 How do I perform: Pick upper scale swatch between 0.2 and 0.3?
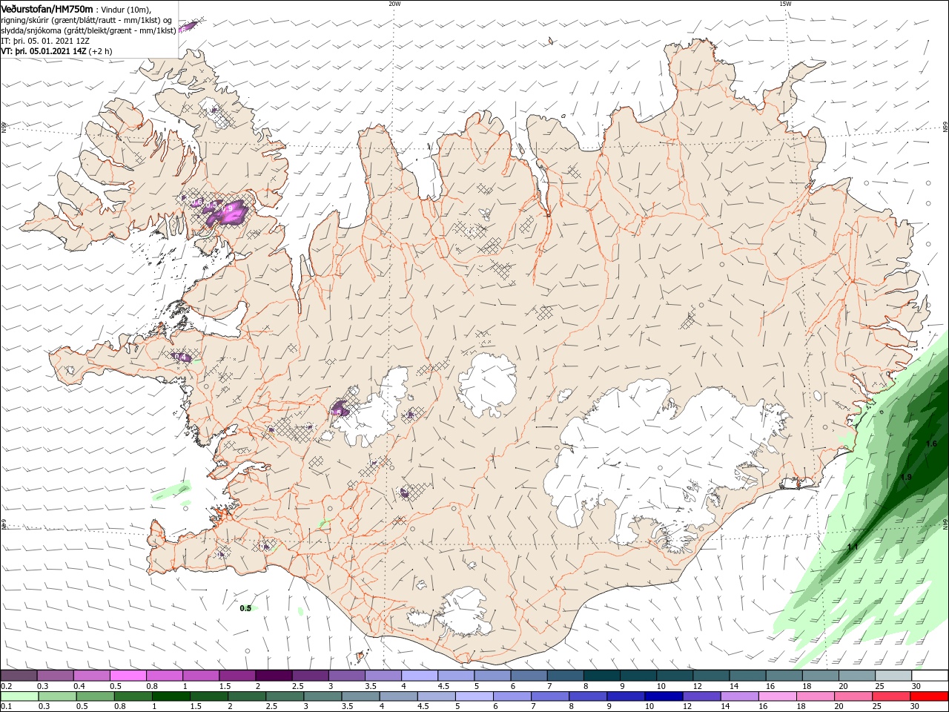(19, 676)
